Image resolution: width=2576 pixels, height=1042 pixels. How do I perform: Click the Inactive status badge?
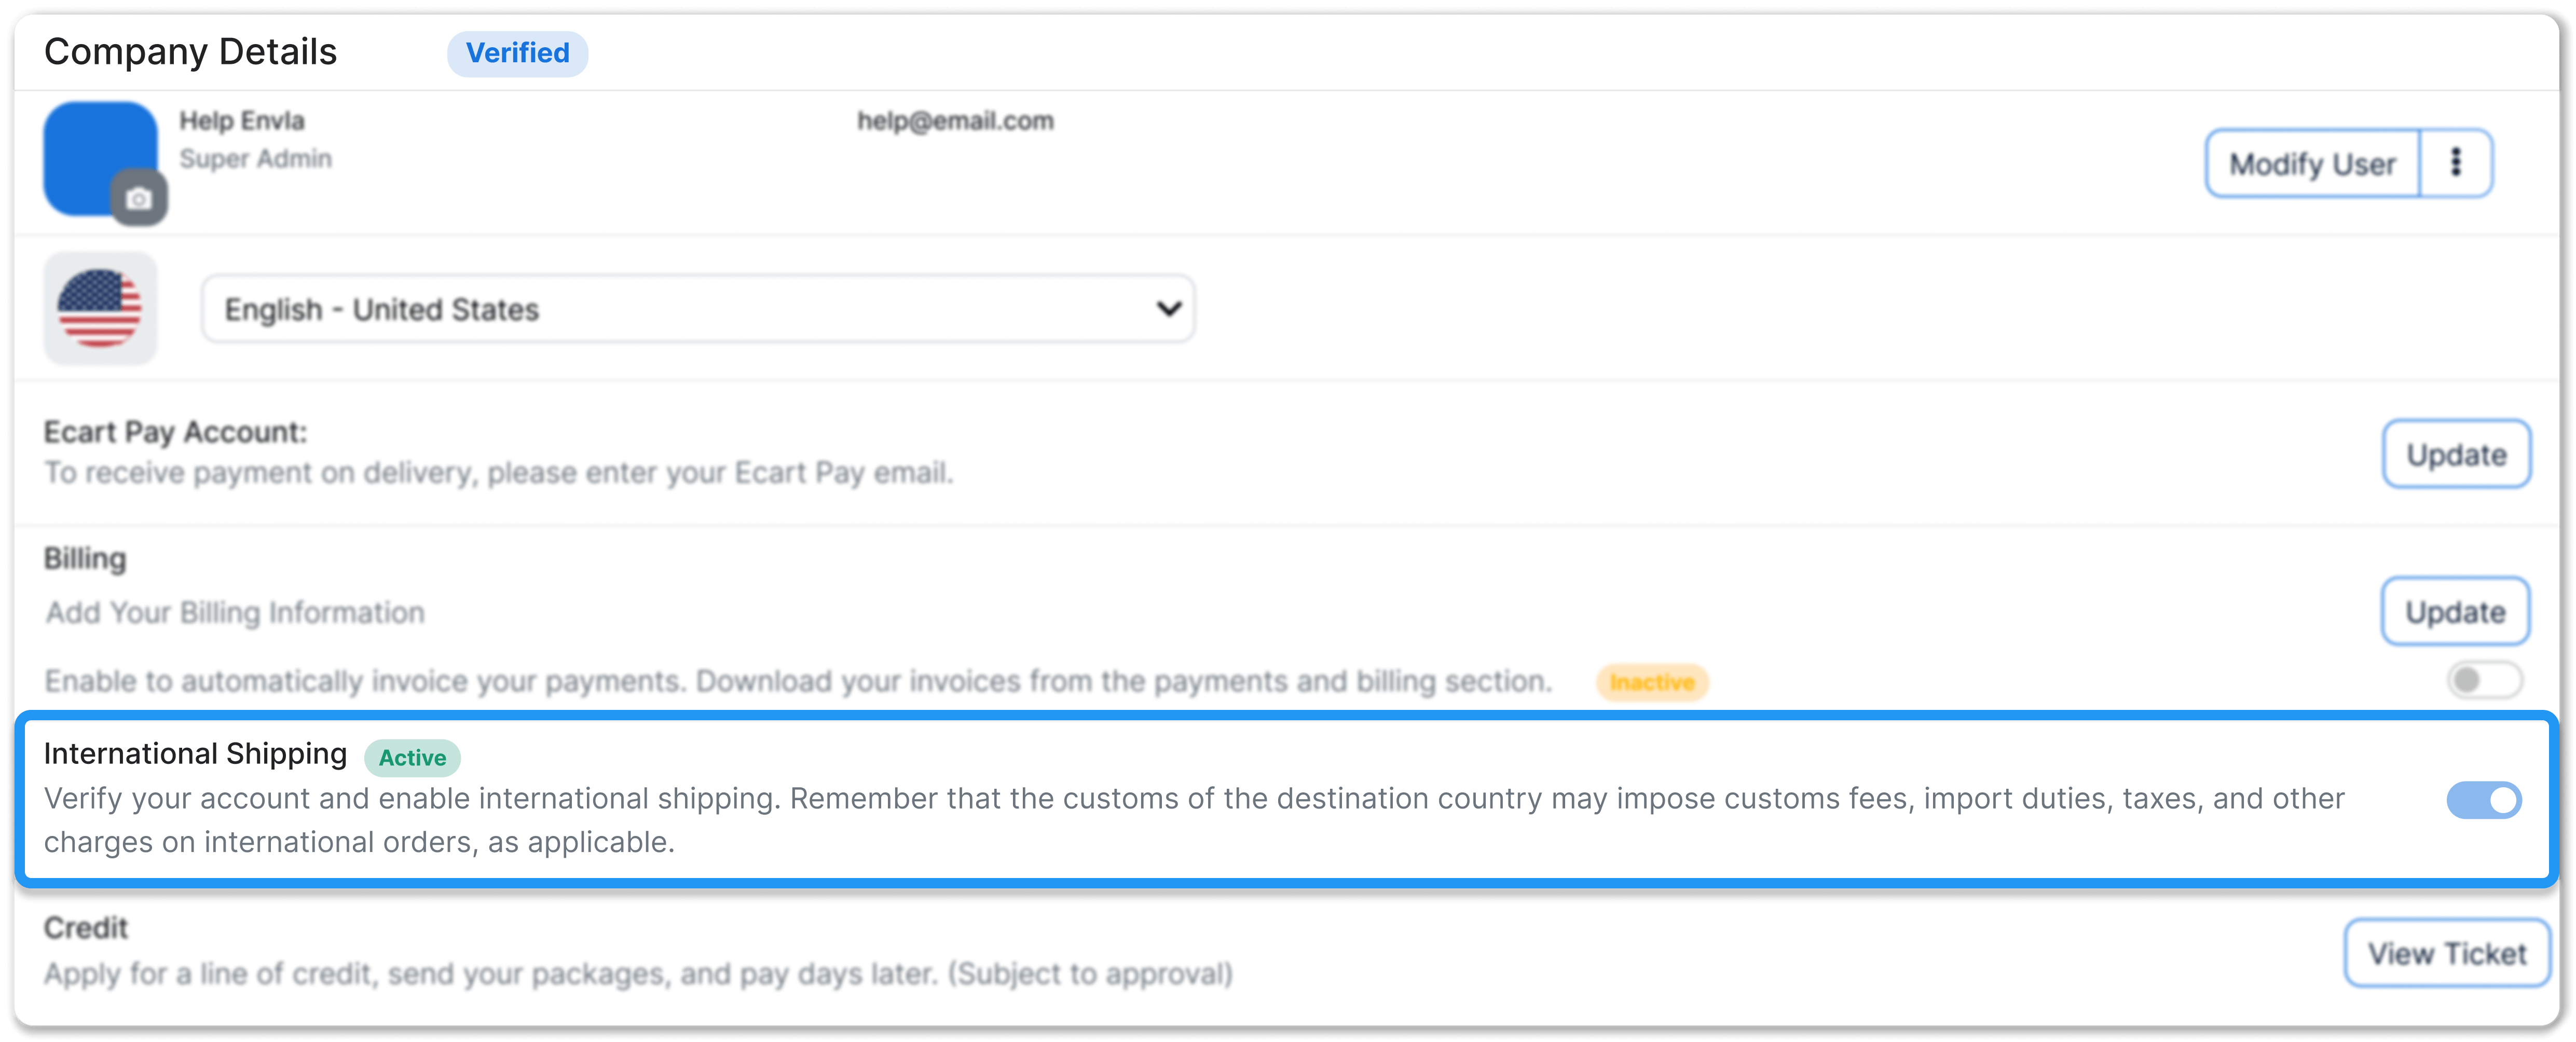click(x=1652, y=682)
